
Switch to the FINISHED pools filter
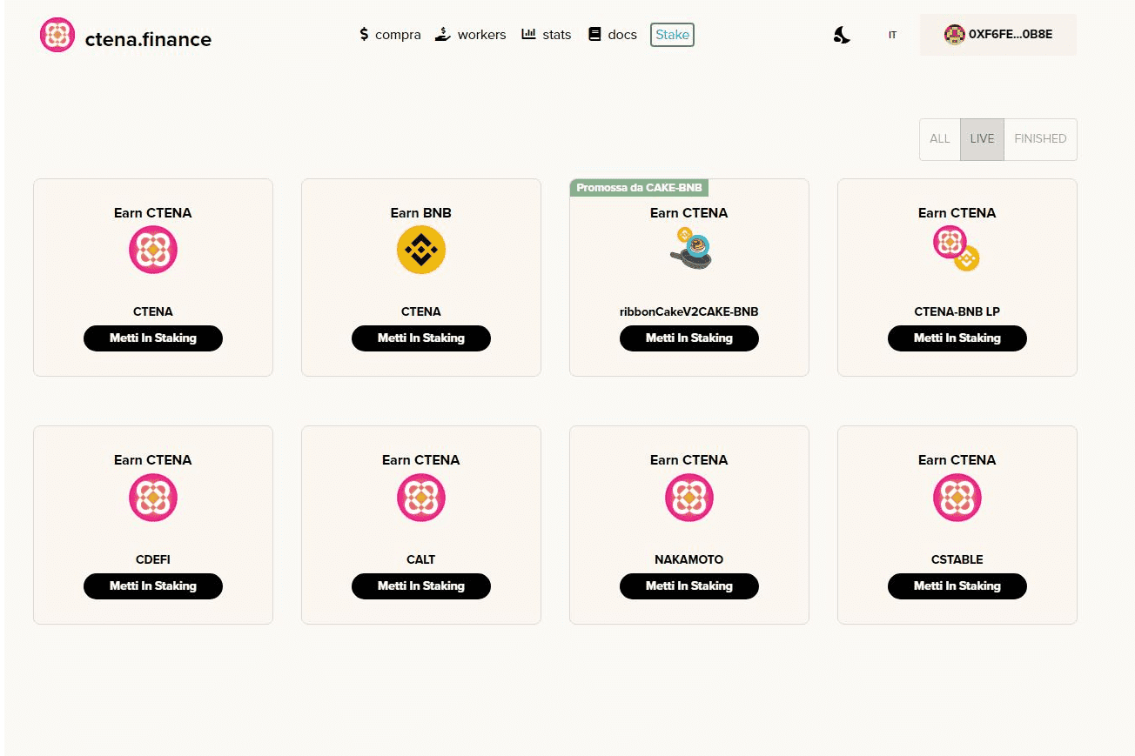1040,139
